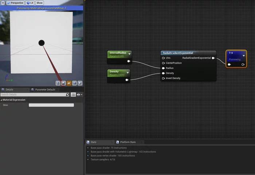Switch to the Parameter Defaults tab
This screenshot has width=255, height=175.
tap(45, 90)
